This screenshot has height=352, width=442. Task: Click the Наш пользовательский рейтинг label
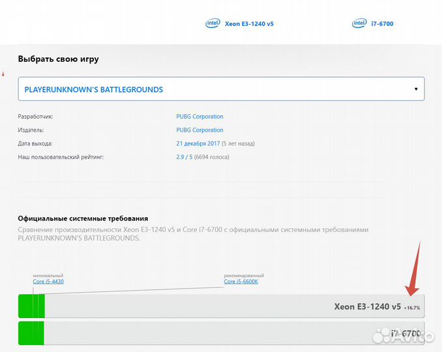pyautogui.click(x=61, y=157)
